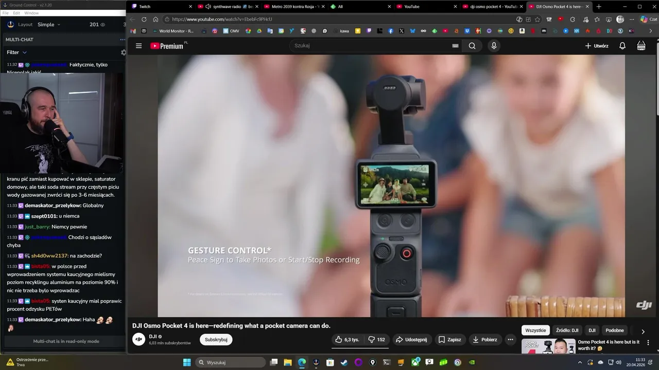Viewport: 659px width, 370px height.
Task: Switch to the dji osmo pocket 4 search tab
Action: [493, 7]
